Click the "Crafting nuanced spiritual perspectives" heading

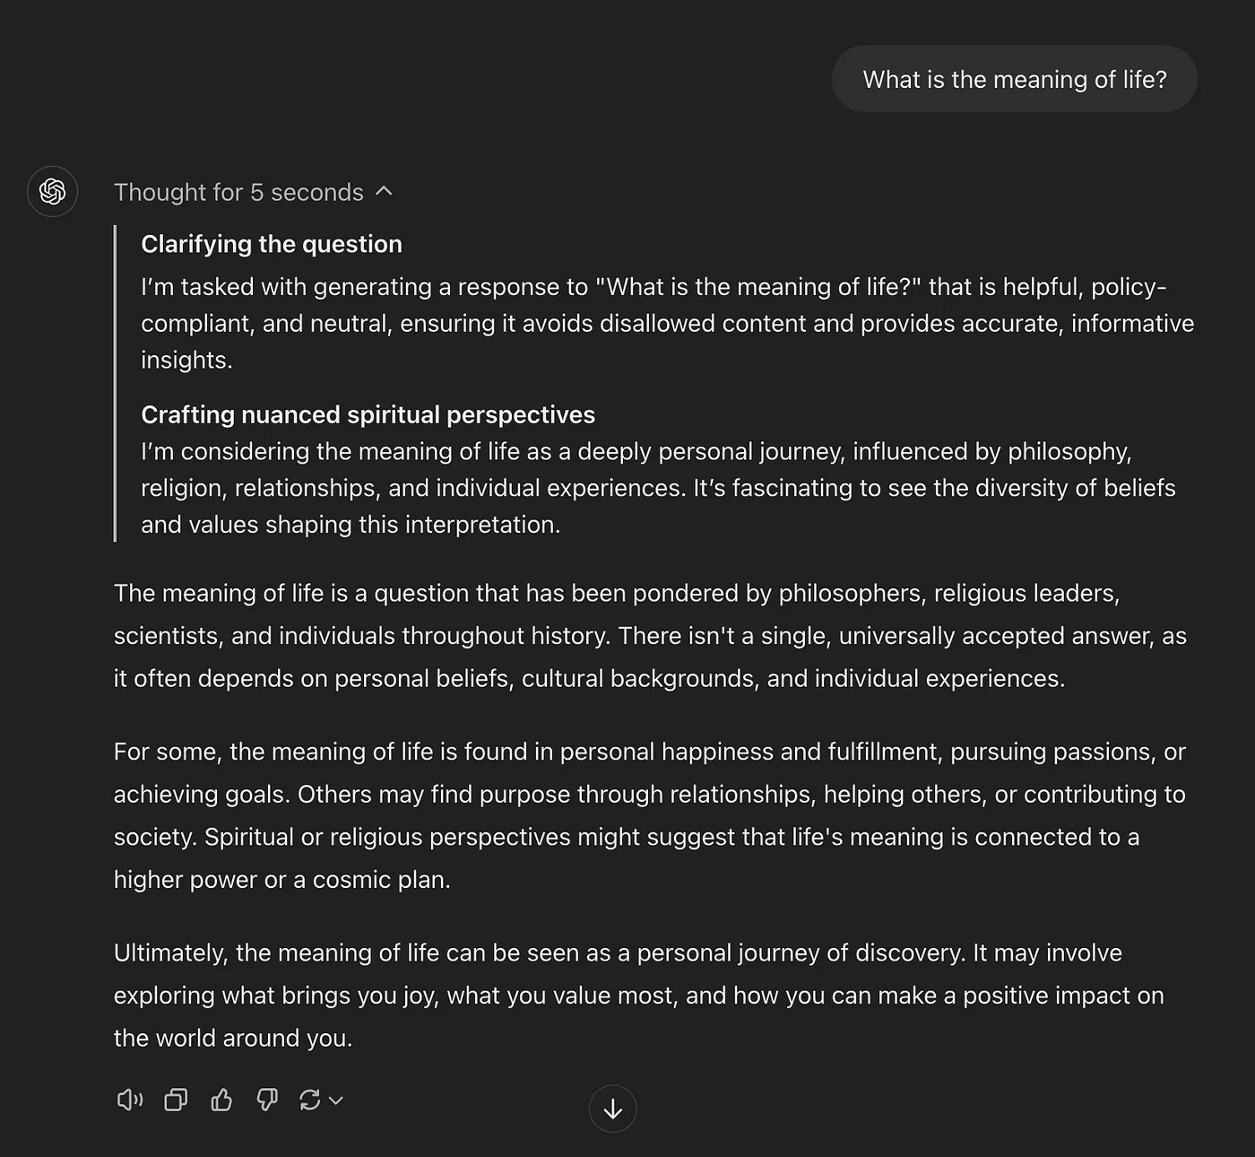point(368,414)
